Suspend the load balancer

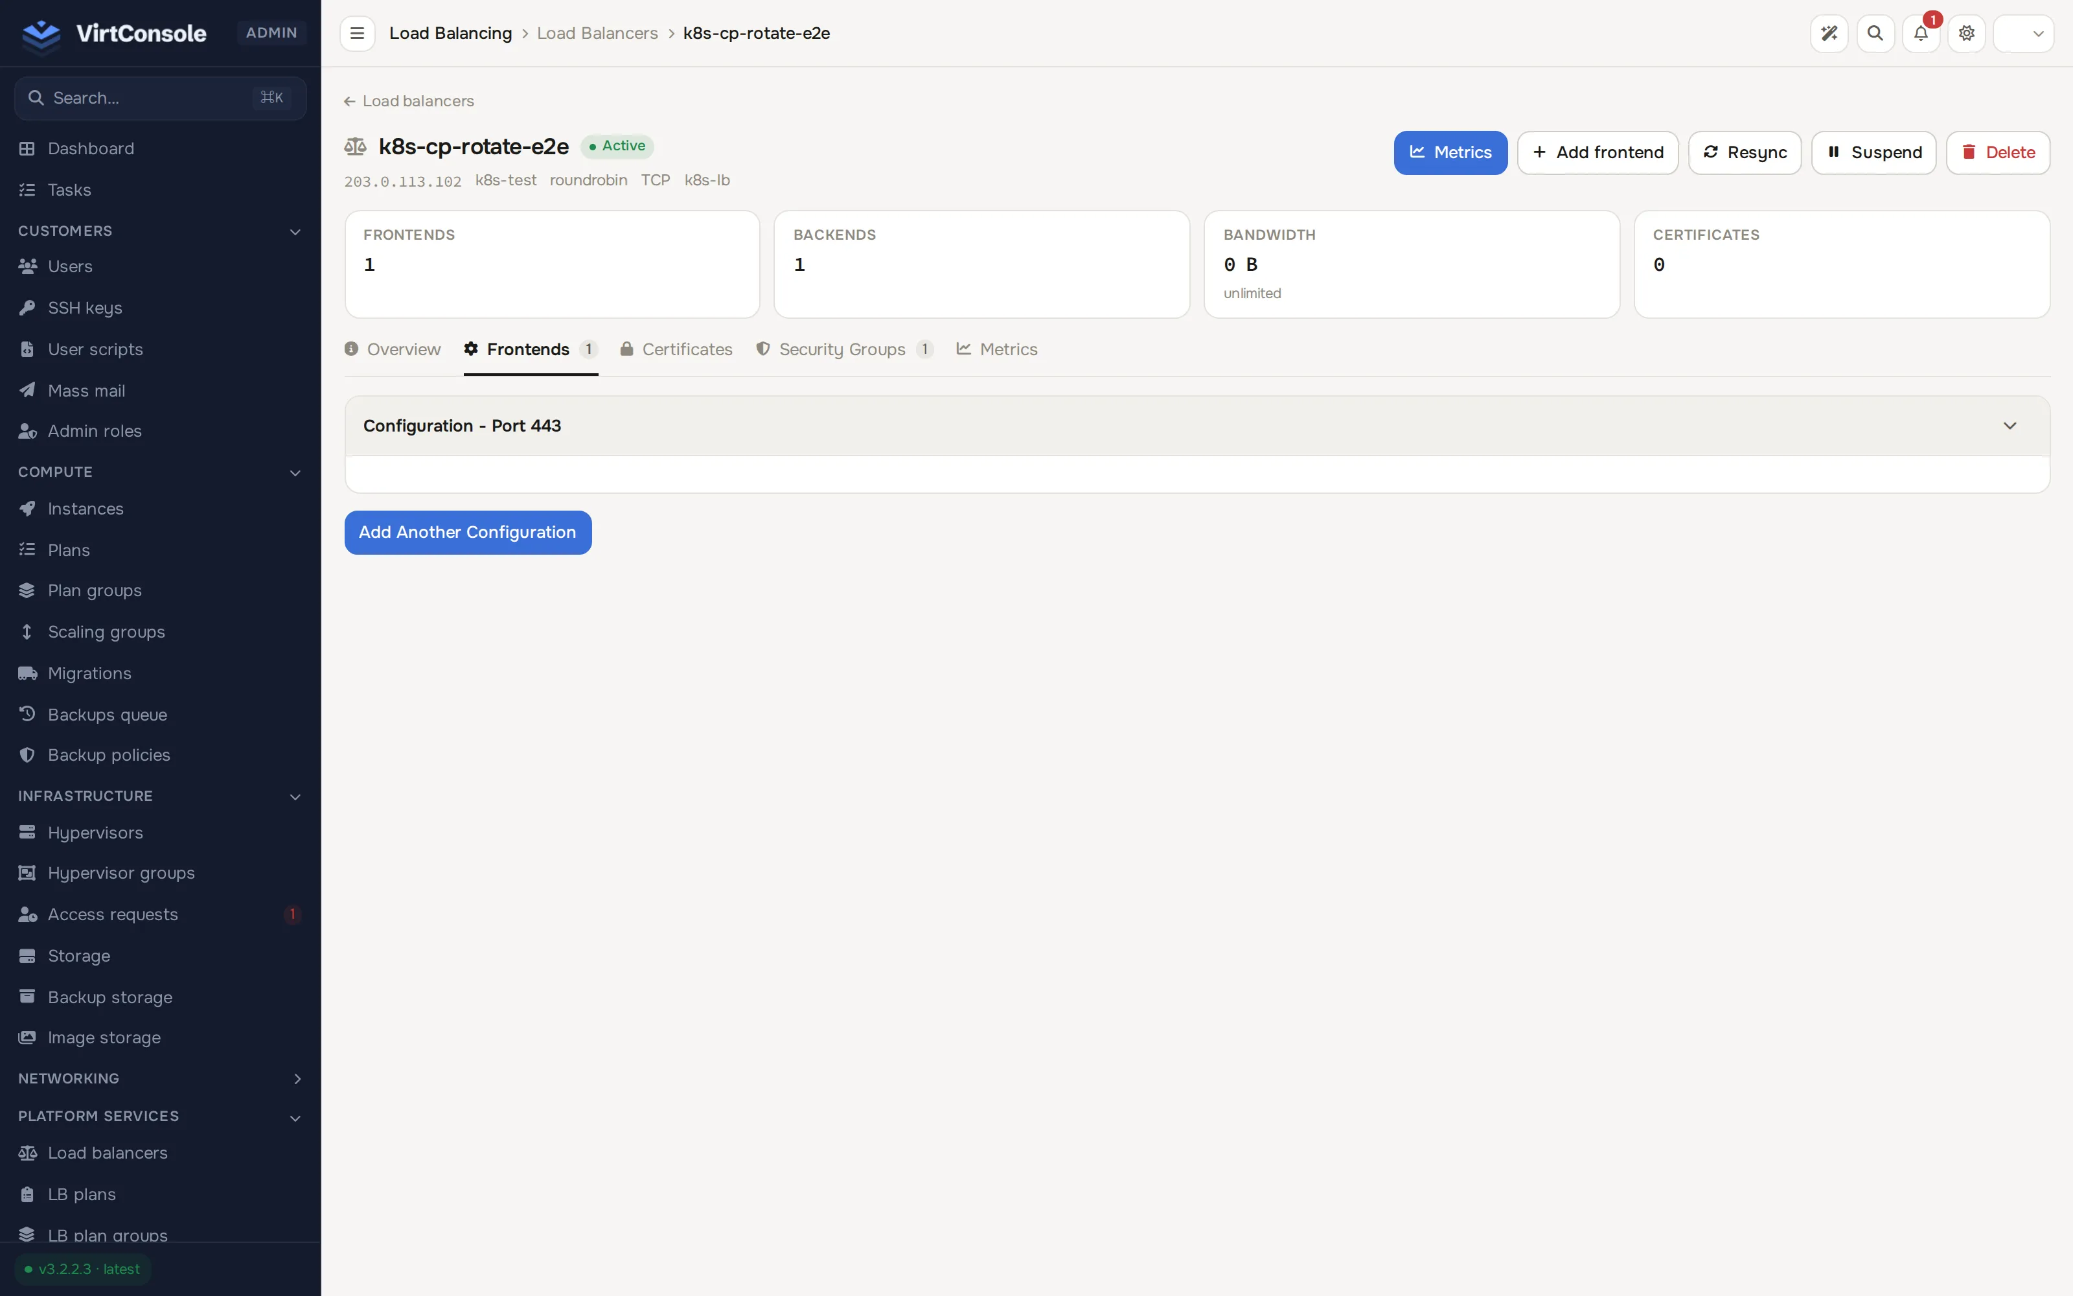[x=1873, y=152]
